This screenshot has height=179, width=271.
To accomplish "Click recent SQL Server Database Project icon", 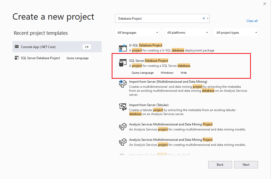I will [x=17, y=58].
